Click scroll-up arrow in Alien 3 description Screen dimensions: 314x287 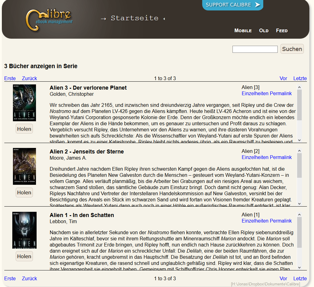pos(299,87)
